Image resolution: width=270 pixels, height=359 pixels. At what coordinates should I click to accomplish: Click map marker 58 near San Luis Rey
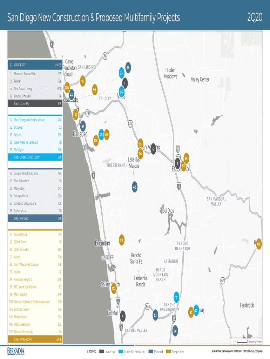click(x=128, y=68)
